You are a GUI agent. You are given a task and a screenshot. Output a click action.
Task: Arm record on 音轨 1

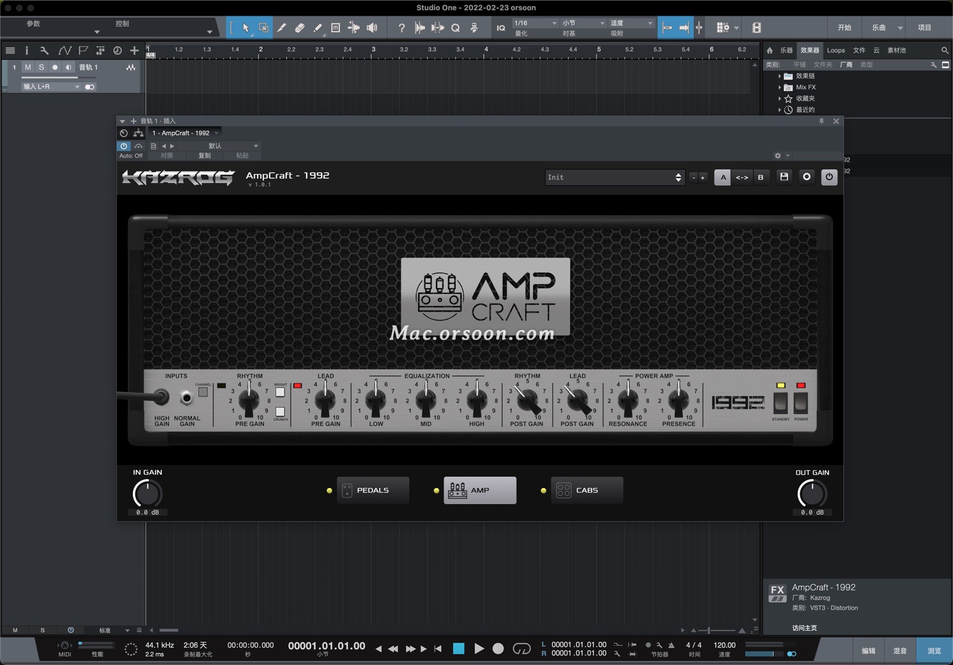point(55,68)
